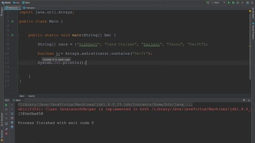Click the "Isuzu" string in cars array
Screen dimensions: 255x143
pyautogui.click(x=175, y=44)
